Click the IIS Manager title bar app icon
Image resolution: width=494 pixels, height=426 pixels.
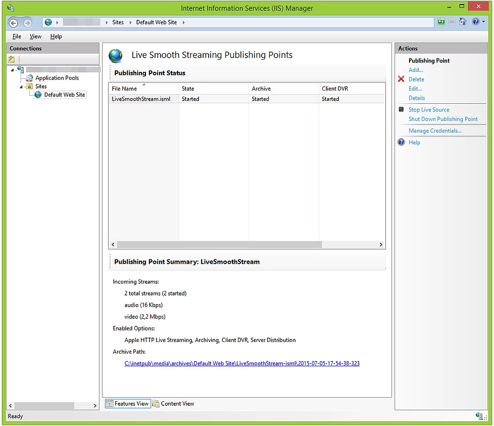[11, 8]
